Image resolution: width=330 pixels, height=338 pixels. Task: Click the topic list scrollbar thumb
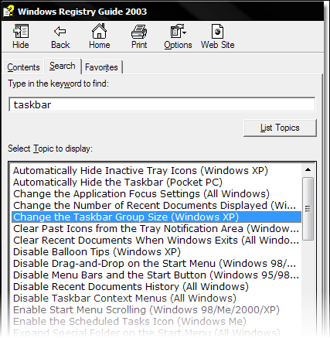point(308,209)
